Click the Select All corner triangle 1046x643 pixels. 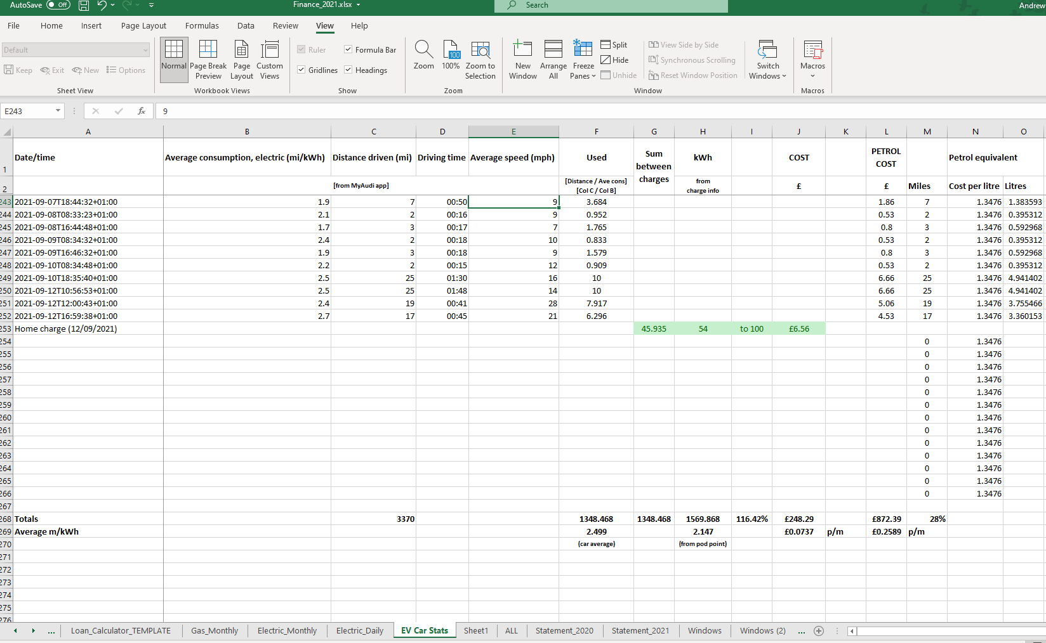7,132
